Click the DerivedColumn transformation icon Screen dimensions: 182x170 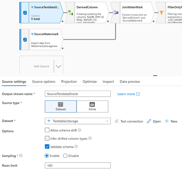70,13
